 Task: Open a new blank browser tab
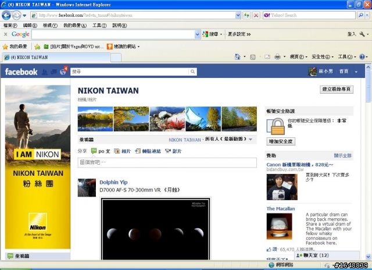[116, 58]
